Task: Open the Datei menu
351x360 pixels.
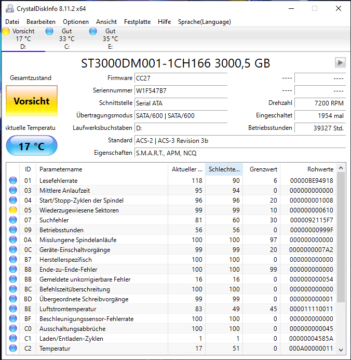Action: [12, 22]
